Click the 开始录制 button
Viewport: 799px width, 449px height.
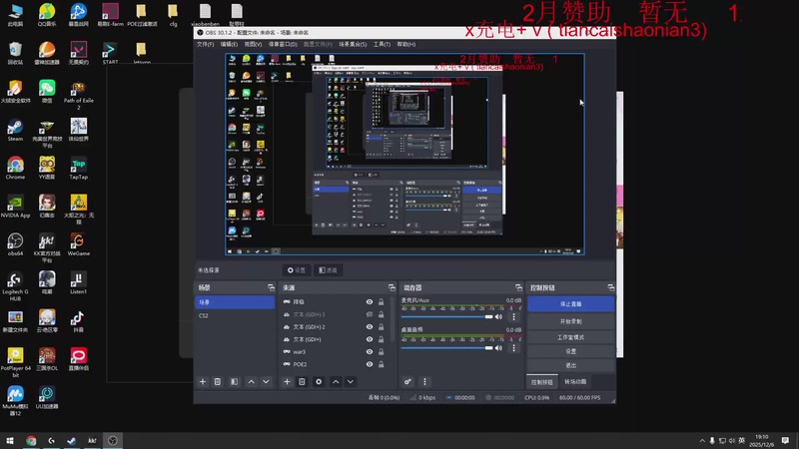click(570, 321)
